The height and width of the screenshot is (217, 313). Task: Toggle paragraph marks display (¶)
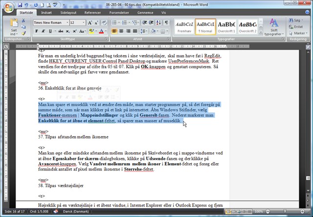166,22
